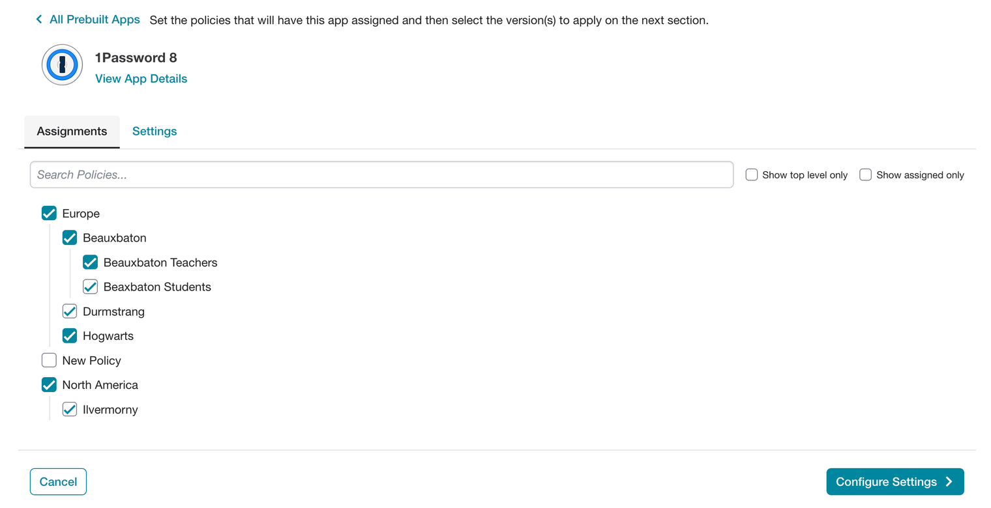Screen dimensions: 991x508
Task: Uncheck the North America checkbox
Action: coord(49,385)
